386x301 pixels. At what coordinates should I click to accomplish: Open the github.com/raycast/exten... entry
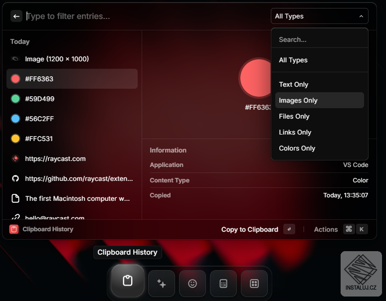click(72, 178)
